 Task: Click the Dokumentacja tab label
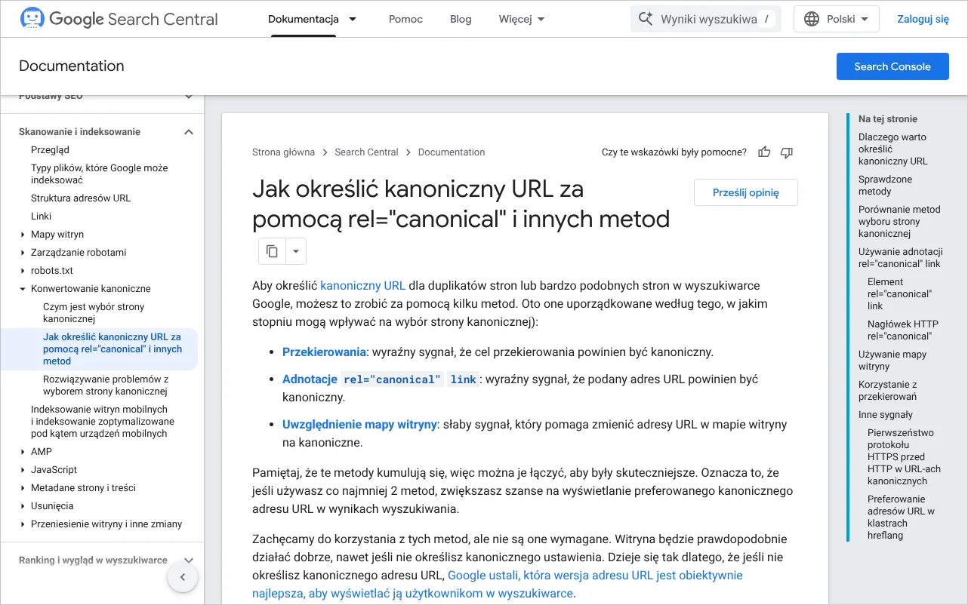click(x=304, y=19)
